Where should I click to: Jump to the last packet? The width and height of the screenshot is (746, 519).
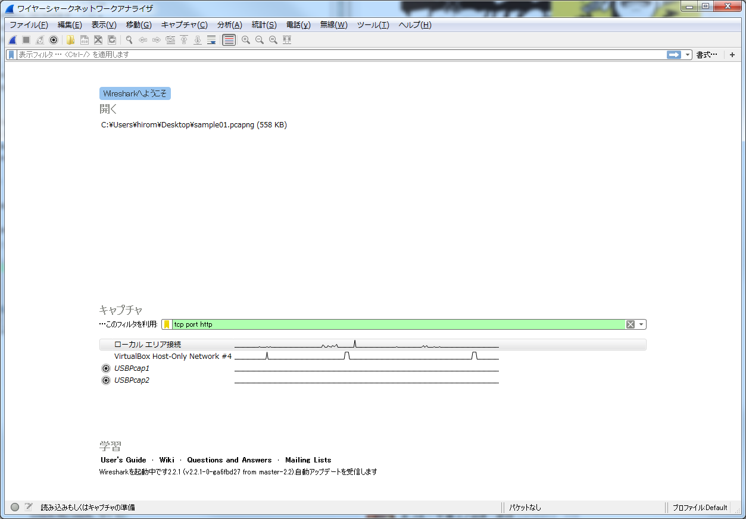click(x=198, y=40)
